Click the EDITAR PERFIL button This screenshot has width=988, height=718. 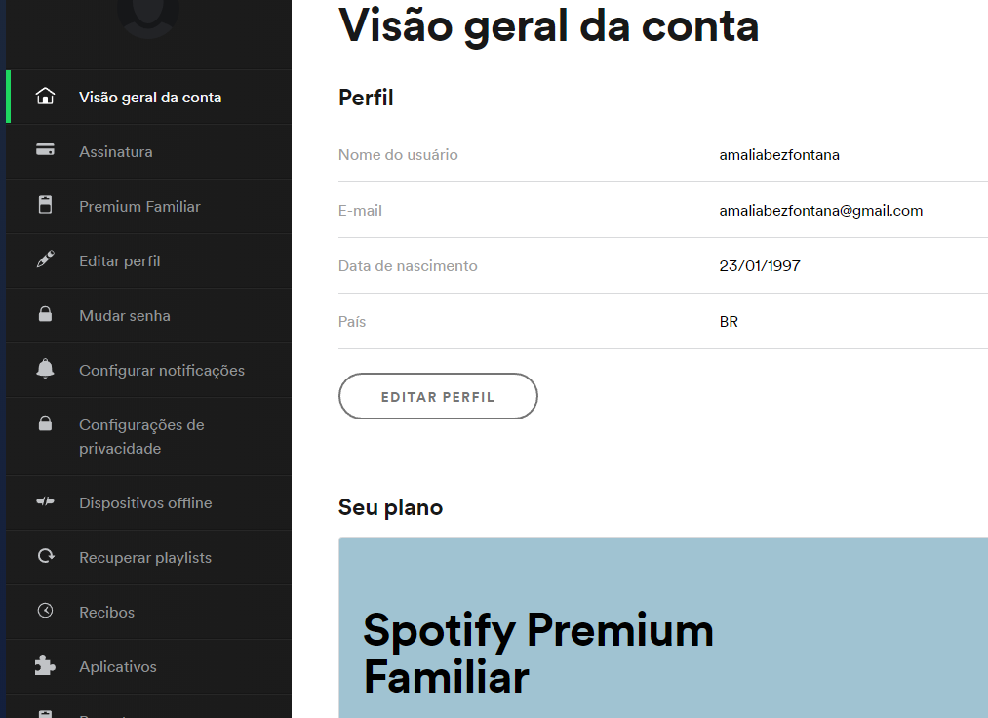(438, 396)
